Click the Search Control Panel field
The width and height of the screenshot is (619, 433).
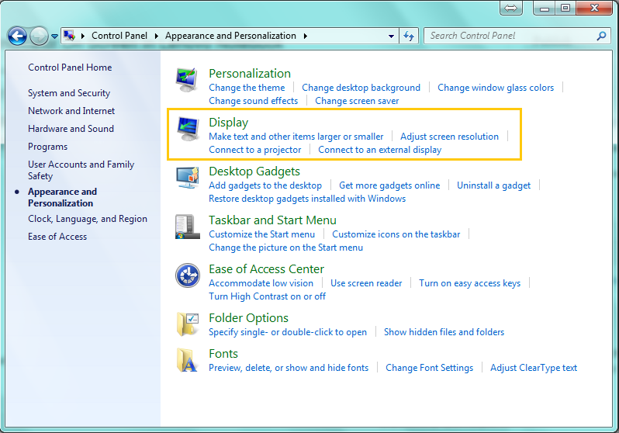[510, 36]
